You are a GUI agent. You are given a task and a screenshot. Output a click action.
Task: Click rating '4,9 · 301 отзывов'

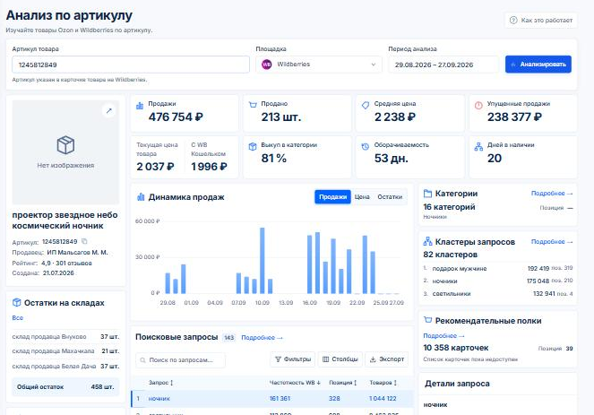coord(66,263)
